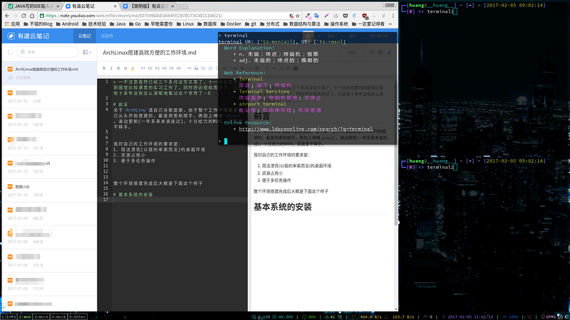Open the git bookmark folder

click(x=251, y=24)
